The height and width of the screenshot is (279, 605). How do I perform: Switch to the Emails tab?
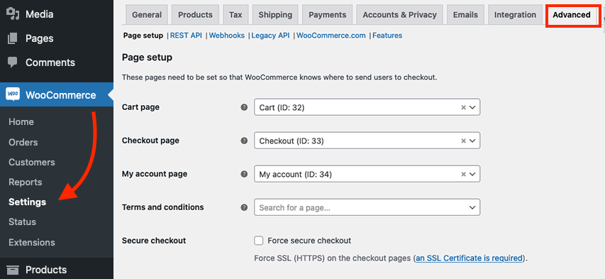pyautogui.click(x=465, y=15)
